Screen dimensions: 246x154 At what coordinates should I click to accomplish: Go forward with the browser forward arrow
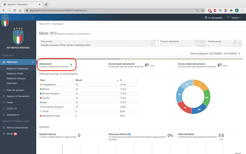pyautogui.click(x=9, y=10)
